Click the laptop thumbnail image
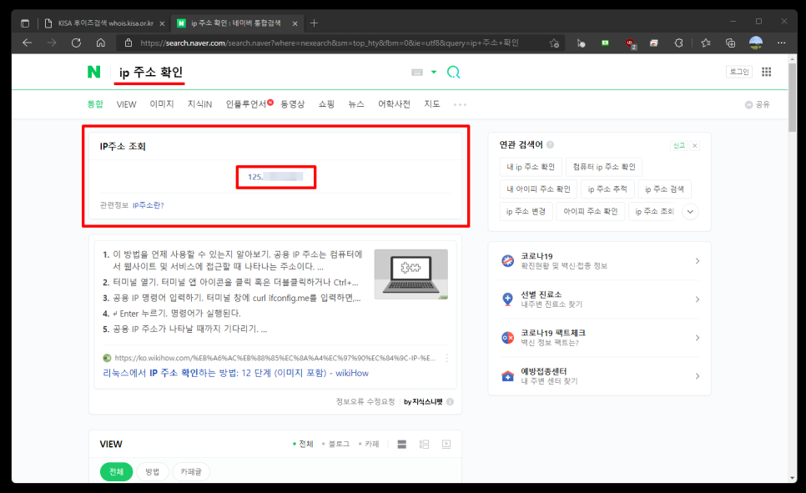The height and width of the screenshot is (493, 806). point(411,274)
